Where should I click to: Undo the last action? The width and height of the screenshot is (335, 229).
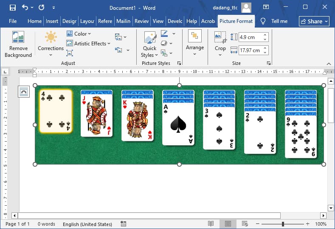click(x=25, y=8)
